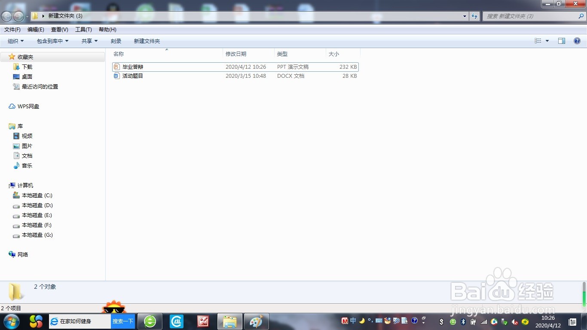Click the 搜索一下 button in the taskbar
This screenshot has height=330, width=587.
pyautogui.click(x=123, y=321)
